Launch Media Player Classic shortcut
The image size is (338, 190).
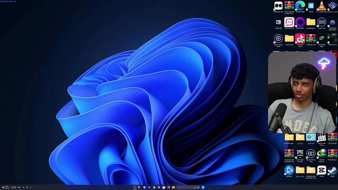pyautogui.click(x=322, y=140)
